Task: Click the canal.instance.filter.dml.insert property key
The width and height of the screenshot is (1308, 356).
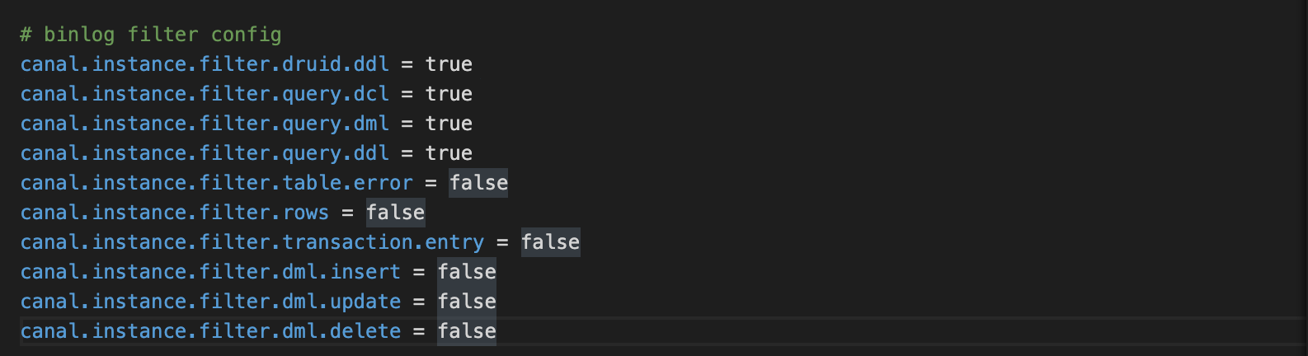Action: (210, 272)
